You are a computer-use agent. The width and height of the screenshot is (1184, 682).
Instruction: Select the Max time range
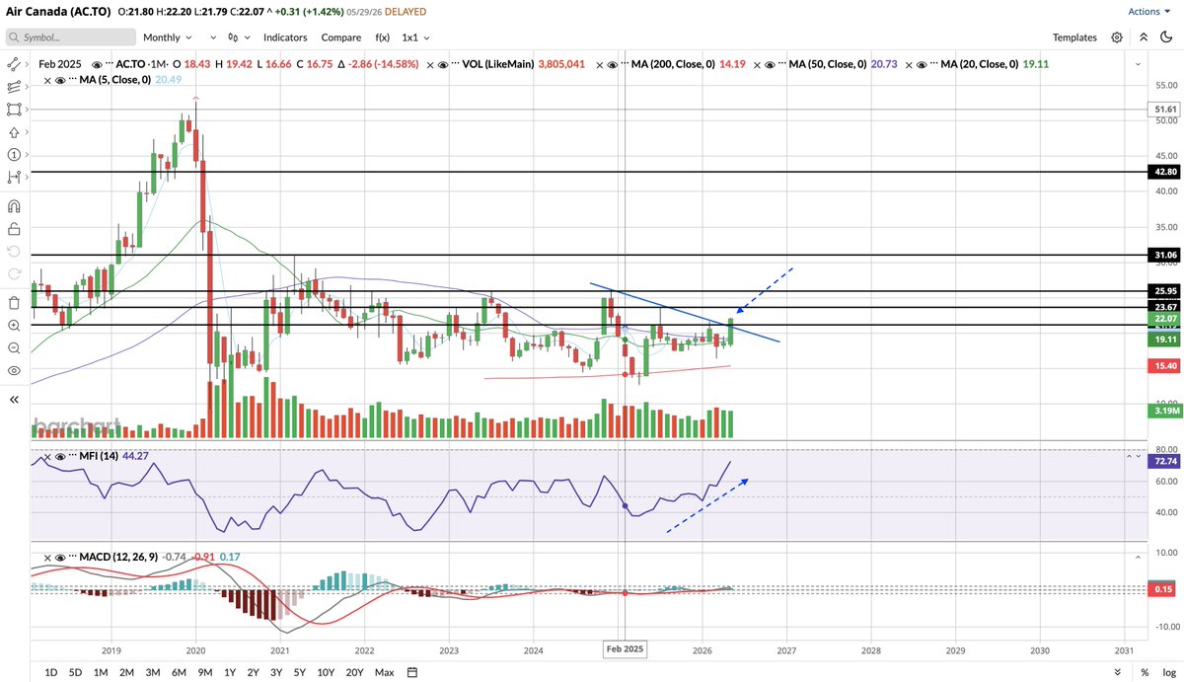tap(384, 672)
